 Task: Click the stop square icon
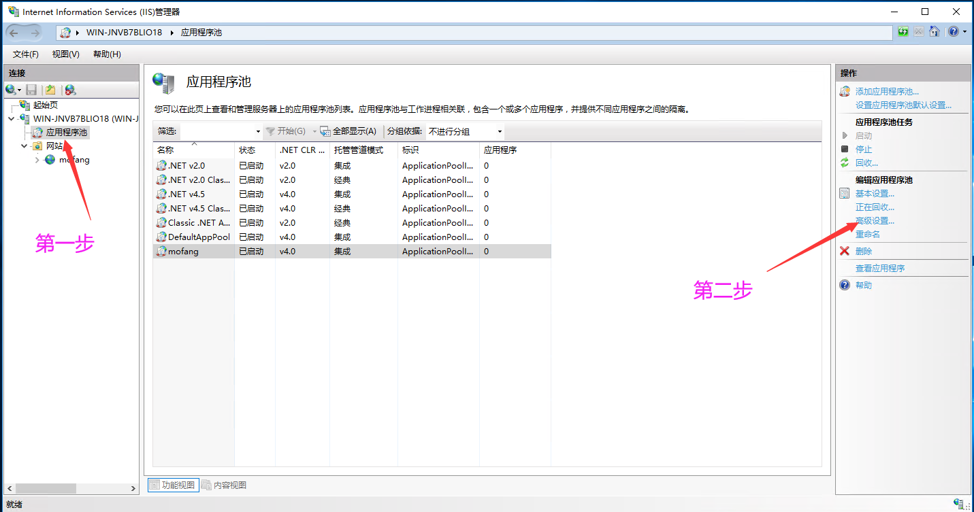point(845,149)
